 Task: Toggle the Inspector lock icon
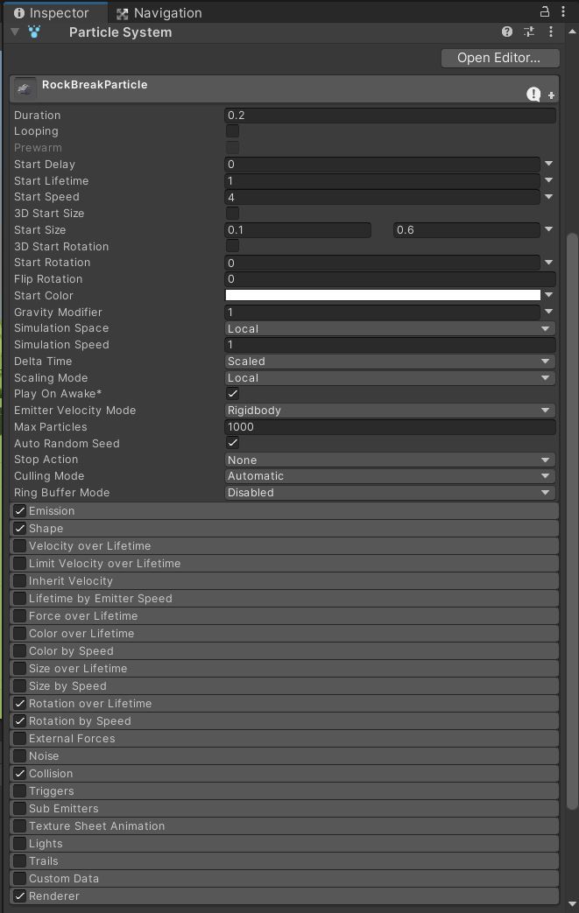[545, 11]
